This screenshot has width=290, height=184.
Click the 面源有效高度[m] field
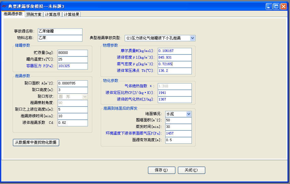click(178, 140)
